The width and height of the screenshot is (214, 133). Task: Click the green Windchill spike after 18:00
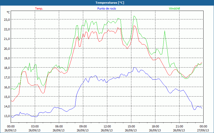coord(165,31)
